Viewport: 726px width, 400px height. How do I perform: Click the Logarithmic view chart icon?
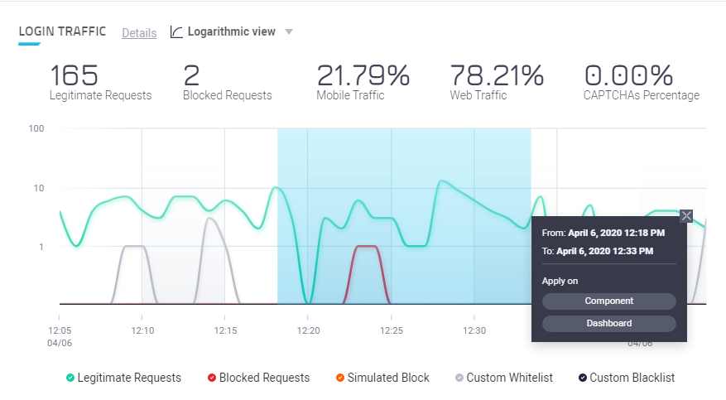pyautogui.click(x=176, y=32)
